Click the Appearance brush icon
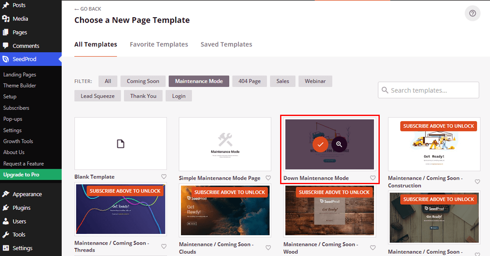Viewport: 490px width, 256px height. click(x=6, y=194)
